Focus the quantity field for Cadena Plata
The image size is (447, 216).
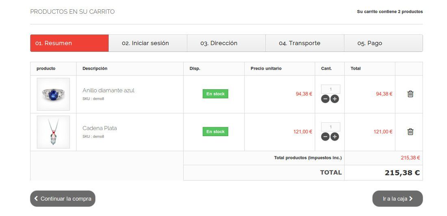[x=331, y=127]
